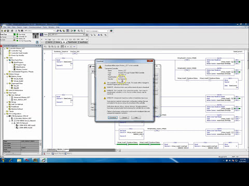Select Virtual_Axis01 under Motion_Group
Screen dimensions: 249x186
click(18, 79)
